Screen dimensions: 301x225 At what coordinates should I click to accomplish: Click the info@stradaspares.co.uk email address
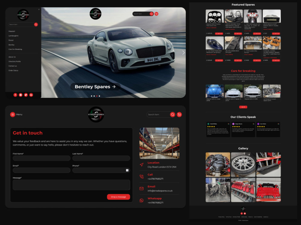(x=160, y=191)
